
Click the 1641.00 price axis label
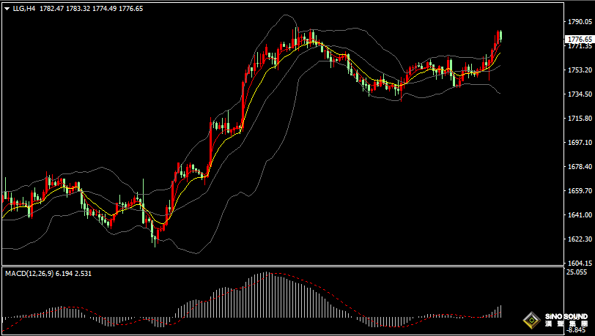point(580,215)
